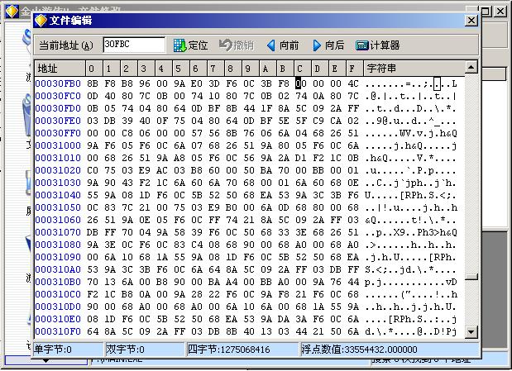
Task: Select address 00031050
Action: click(58, 207)
